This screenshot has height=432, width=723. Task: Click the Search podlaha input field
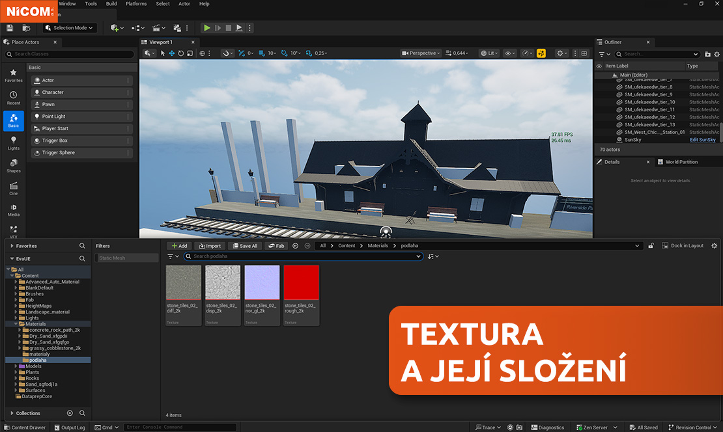(303, 256)
